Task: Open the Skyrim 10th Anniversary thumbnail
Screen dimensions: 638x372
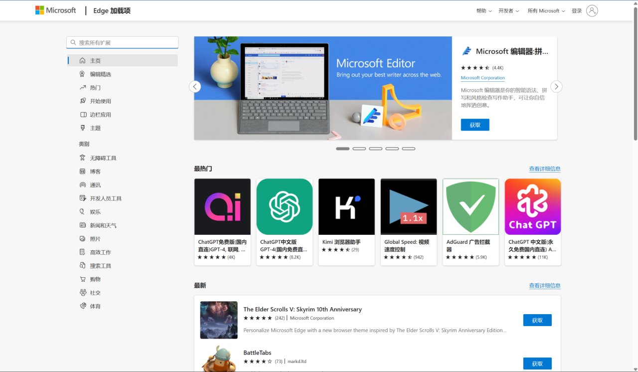Action: pyautogui.click(x=219, y=320)
